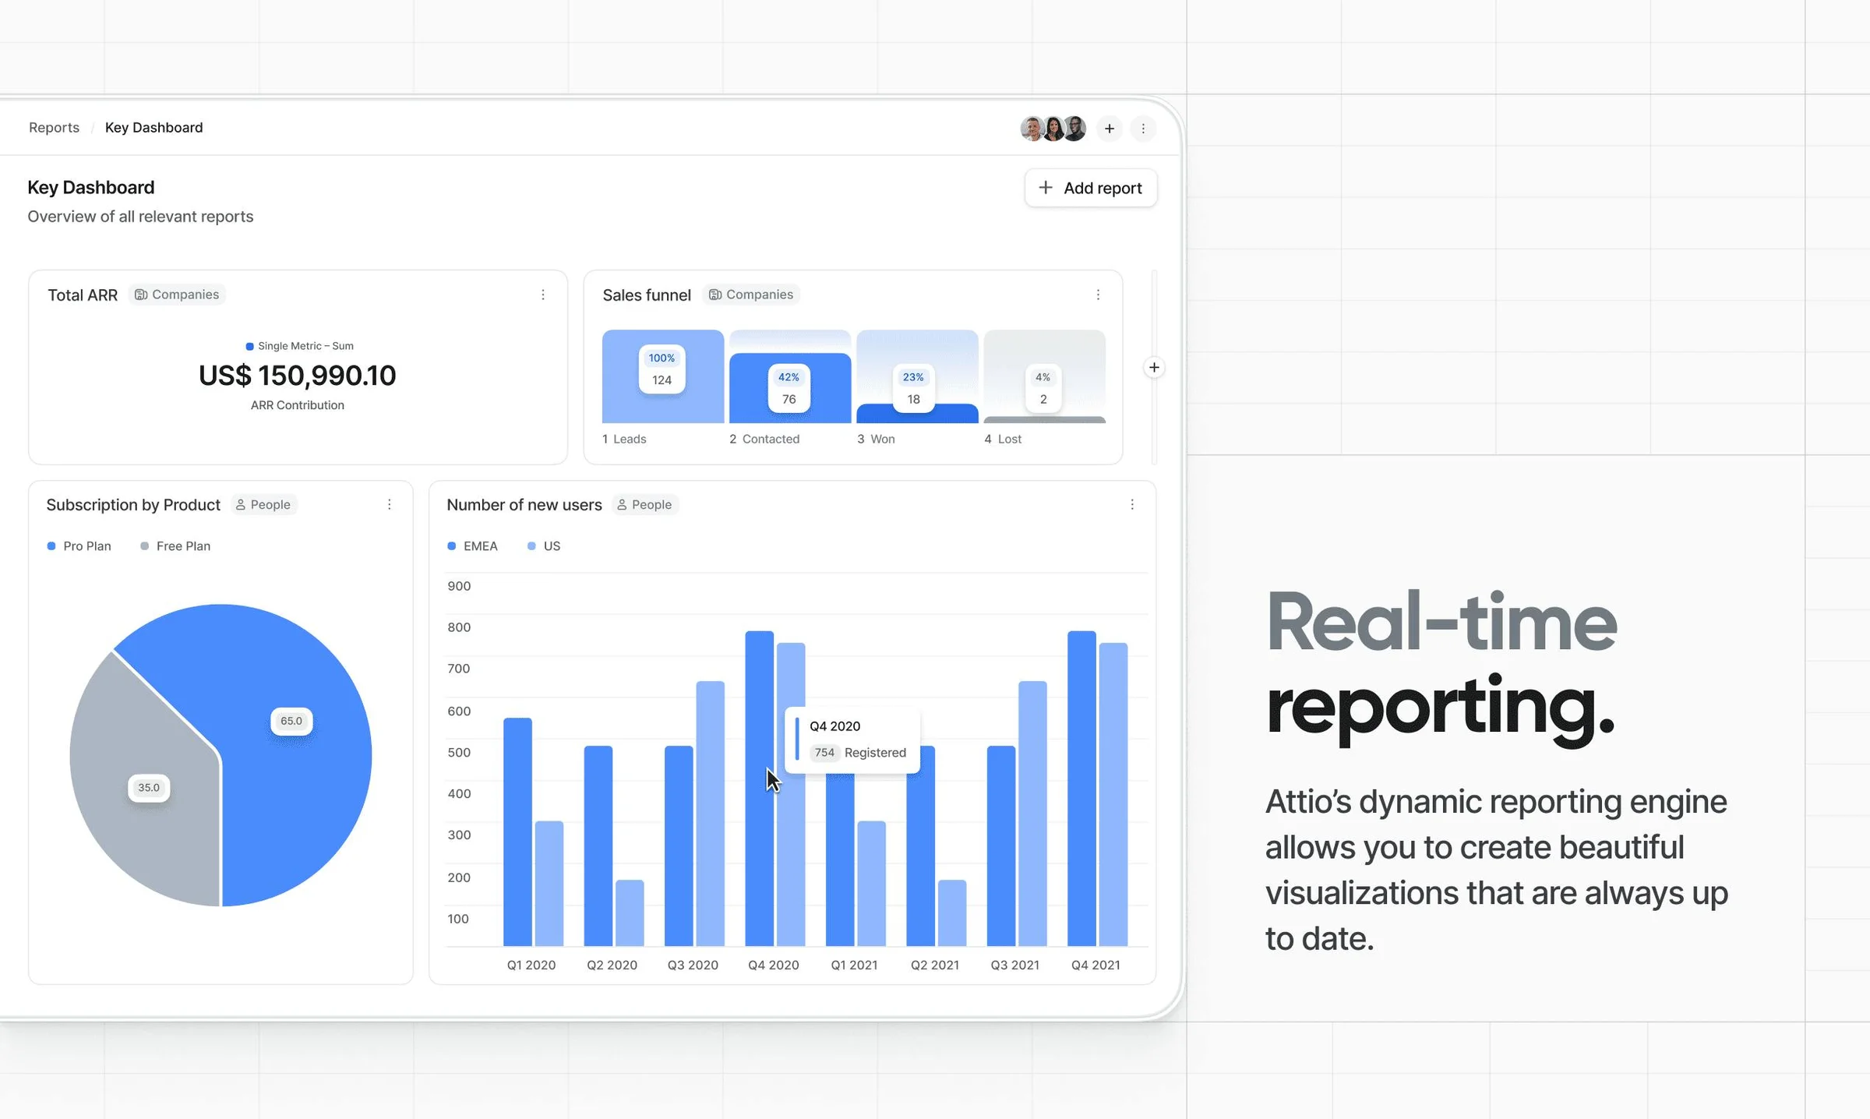Click the plus icon next to avatars

(x=1109, y=129)
